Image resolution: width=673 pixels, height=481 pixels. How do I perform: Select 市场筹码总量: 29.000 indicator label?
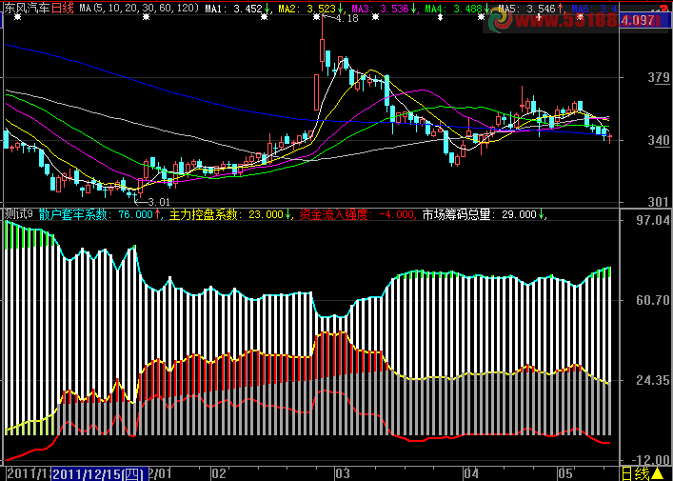coord(485,214)
